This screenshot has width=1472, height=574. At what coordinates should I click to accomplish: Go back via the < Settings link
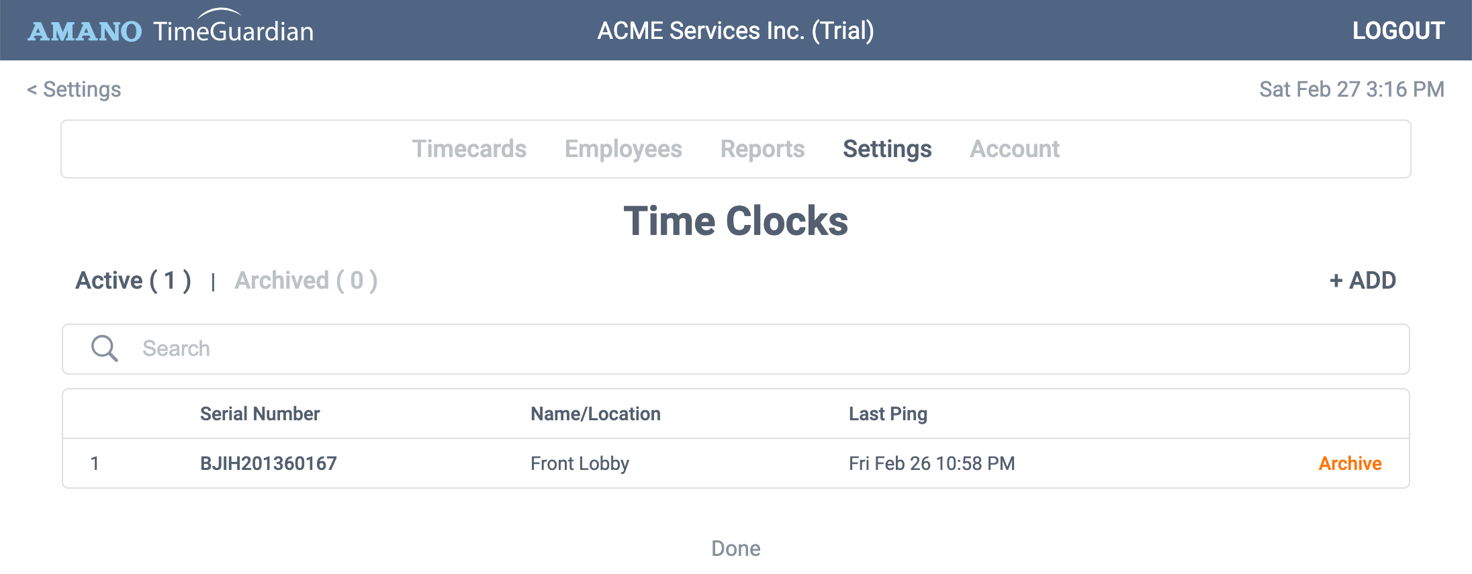coord(74,89)
